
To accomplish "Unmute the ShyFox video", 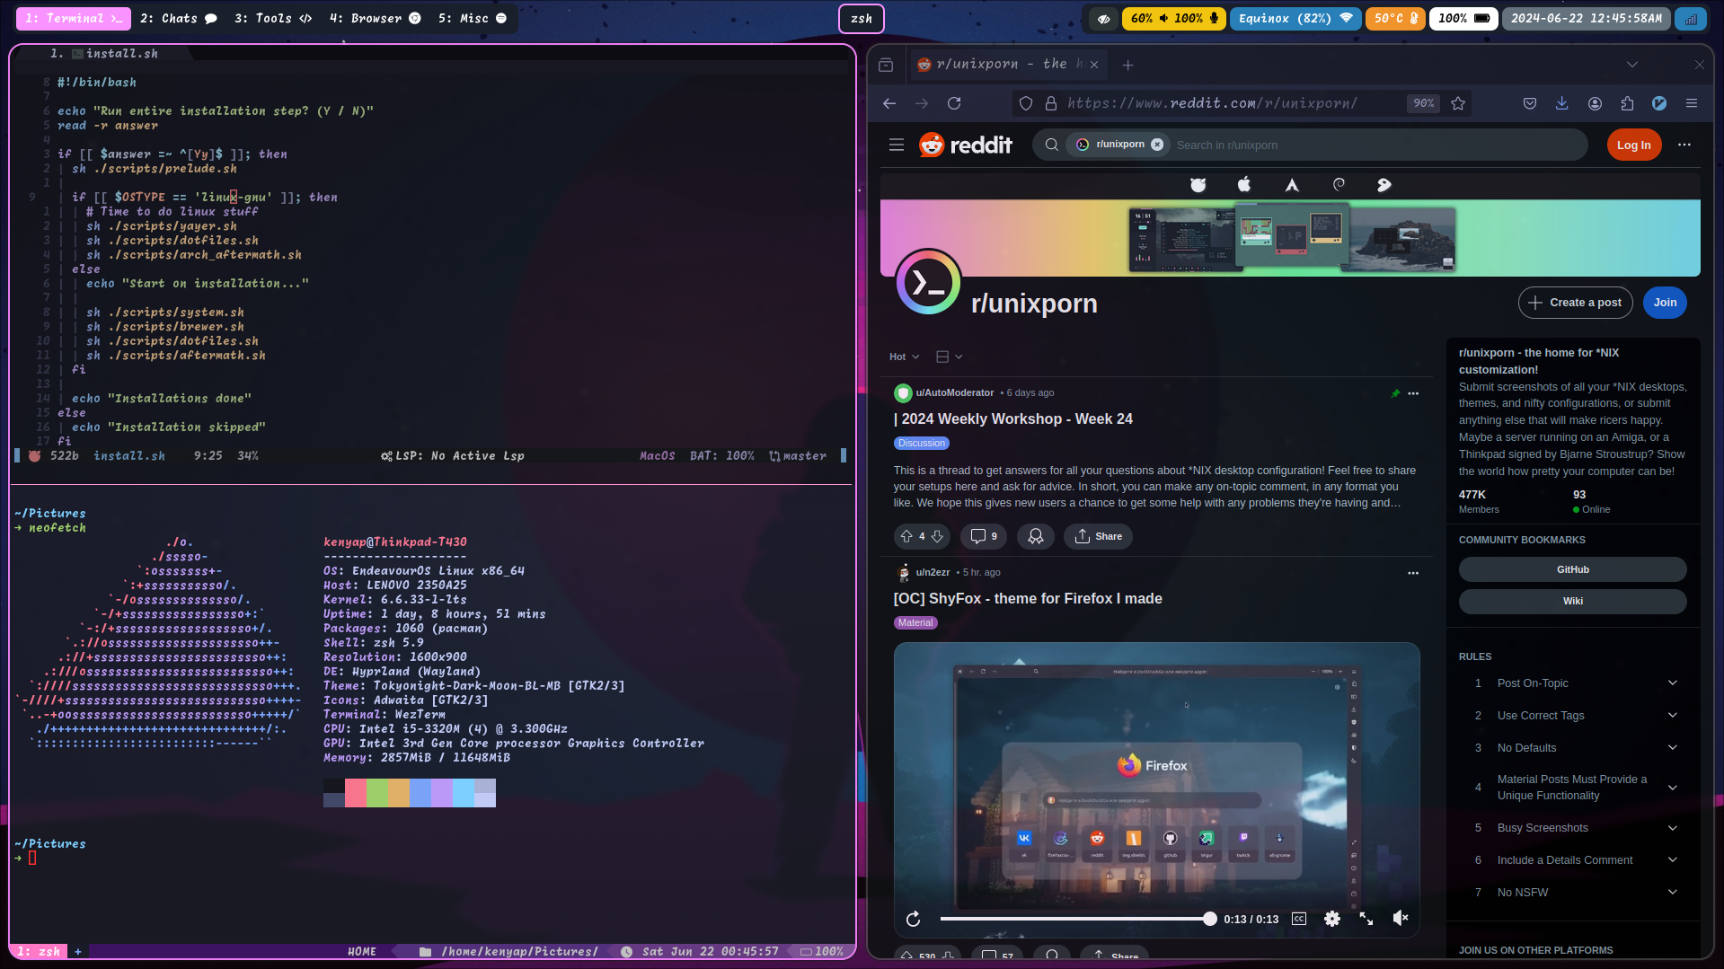I will (x=1401, y=918).
